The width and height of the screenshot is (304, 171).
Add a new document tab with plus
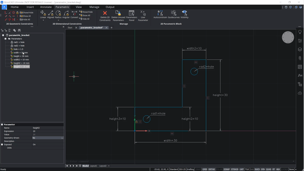pyautogui.click(x=111, y=28)
